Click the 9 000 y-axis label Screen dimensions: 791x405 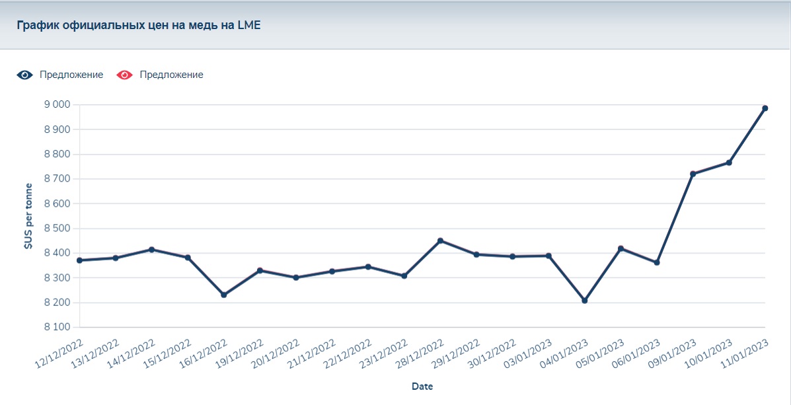pos(56,105)
